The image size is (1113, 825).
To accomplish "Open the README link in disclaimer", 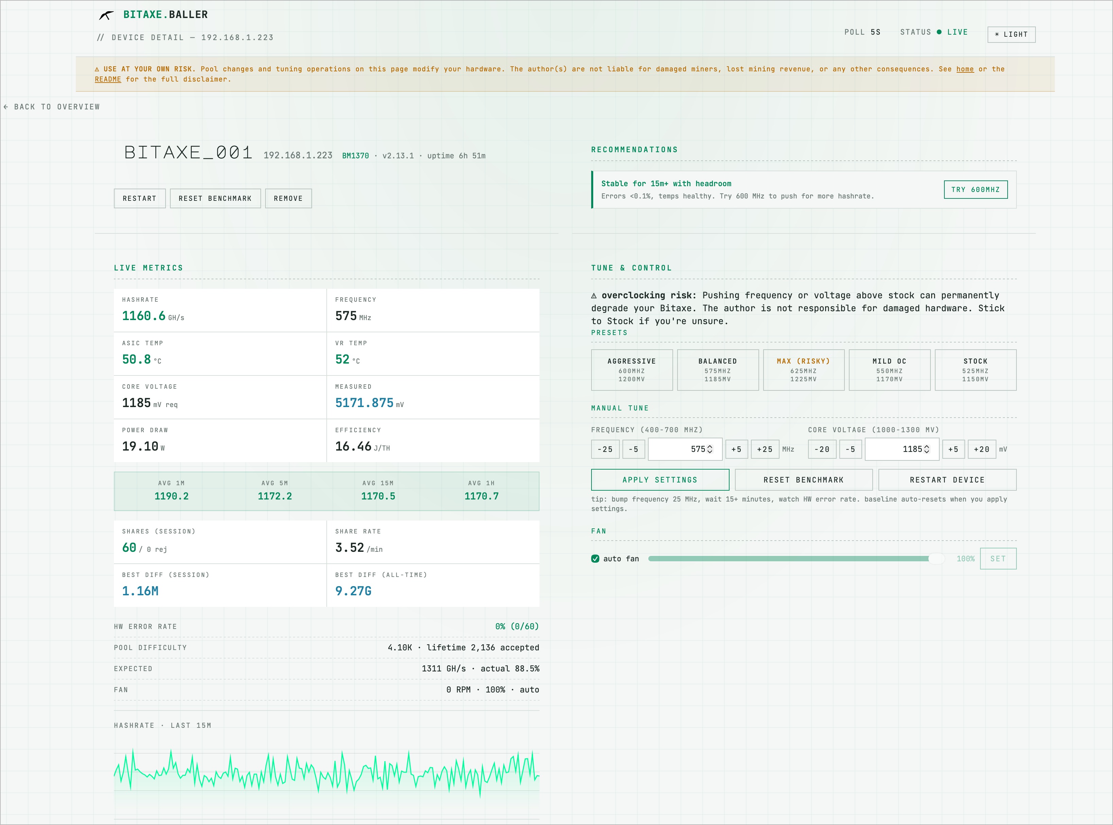I will (108, 79).
